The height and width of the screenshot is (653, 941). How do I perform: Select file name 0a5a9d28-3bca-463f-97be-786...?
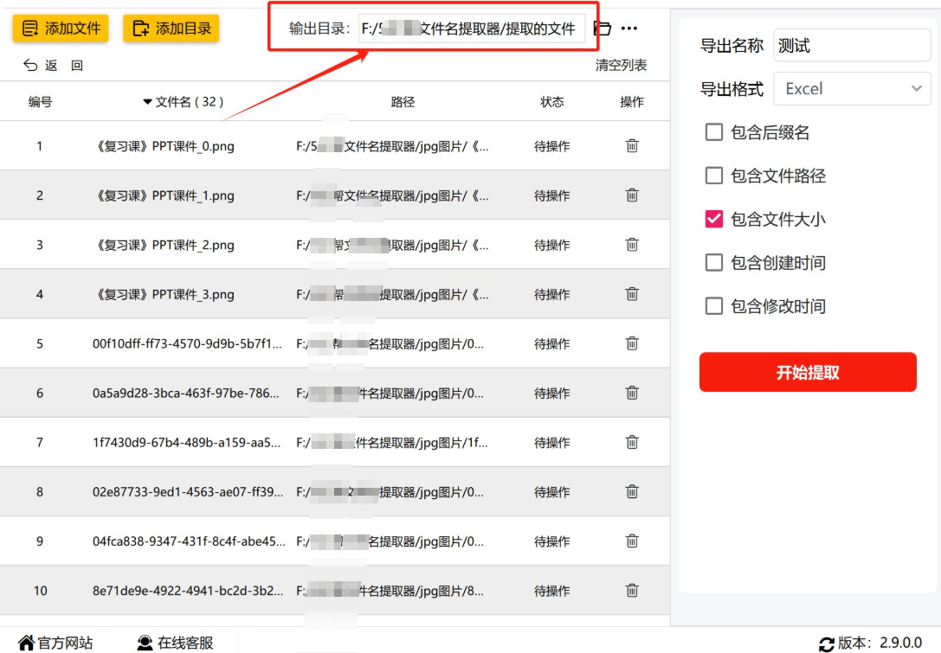coord(185,394)
